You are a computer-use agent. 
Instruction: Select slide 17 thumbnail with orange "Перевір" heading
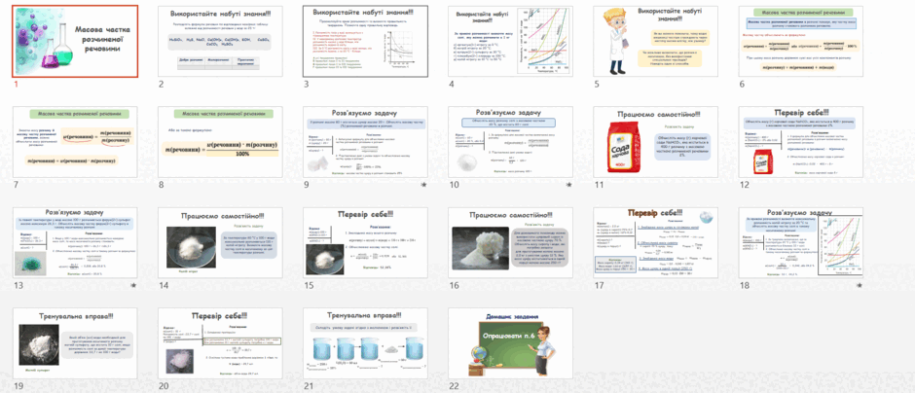(x=655, y=242)
